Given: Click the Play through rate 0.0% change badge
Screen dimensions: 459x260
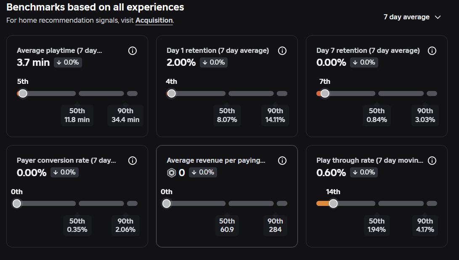Looking at the screenshot, I should [364, 172].
